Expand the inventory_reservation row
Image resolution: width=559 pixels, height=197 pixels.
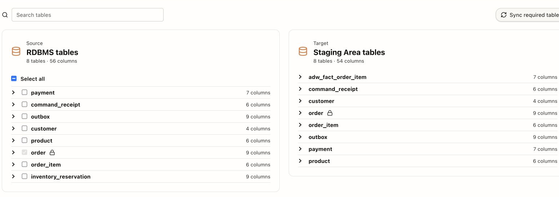(x=13, y=176)
